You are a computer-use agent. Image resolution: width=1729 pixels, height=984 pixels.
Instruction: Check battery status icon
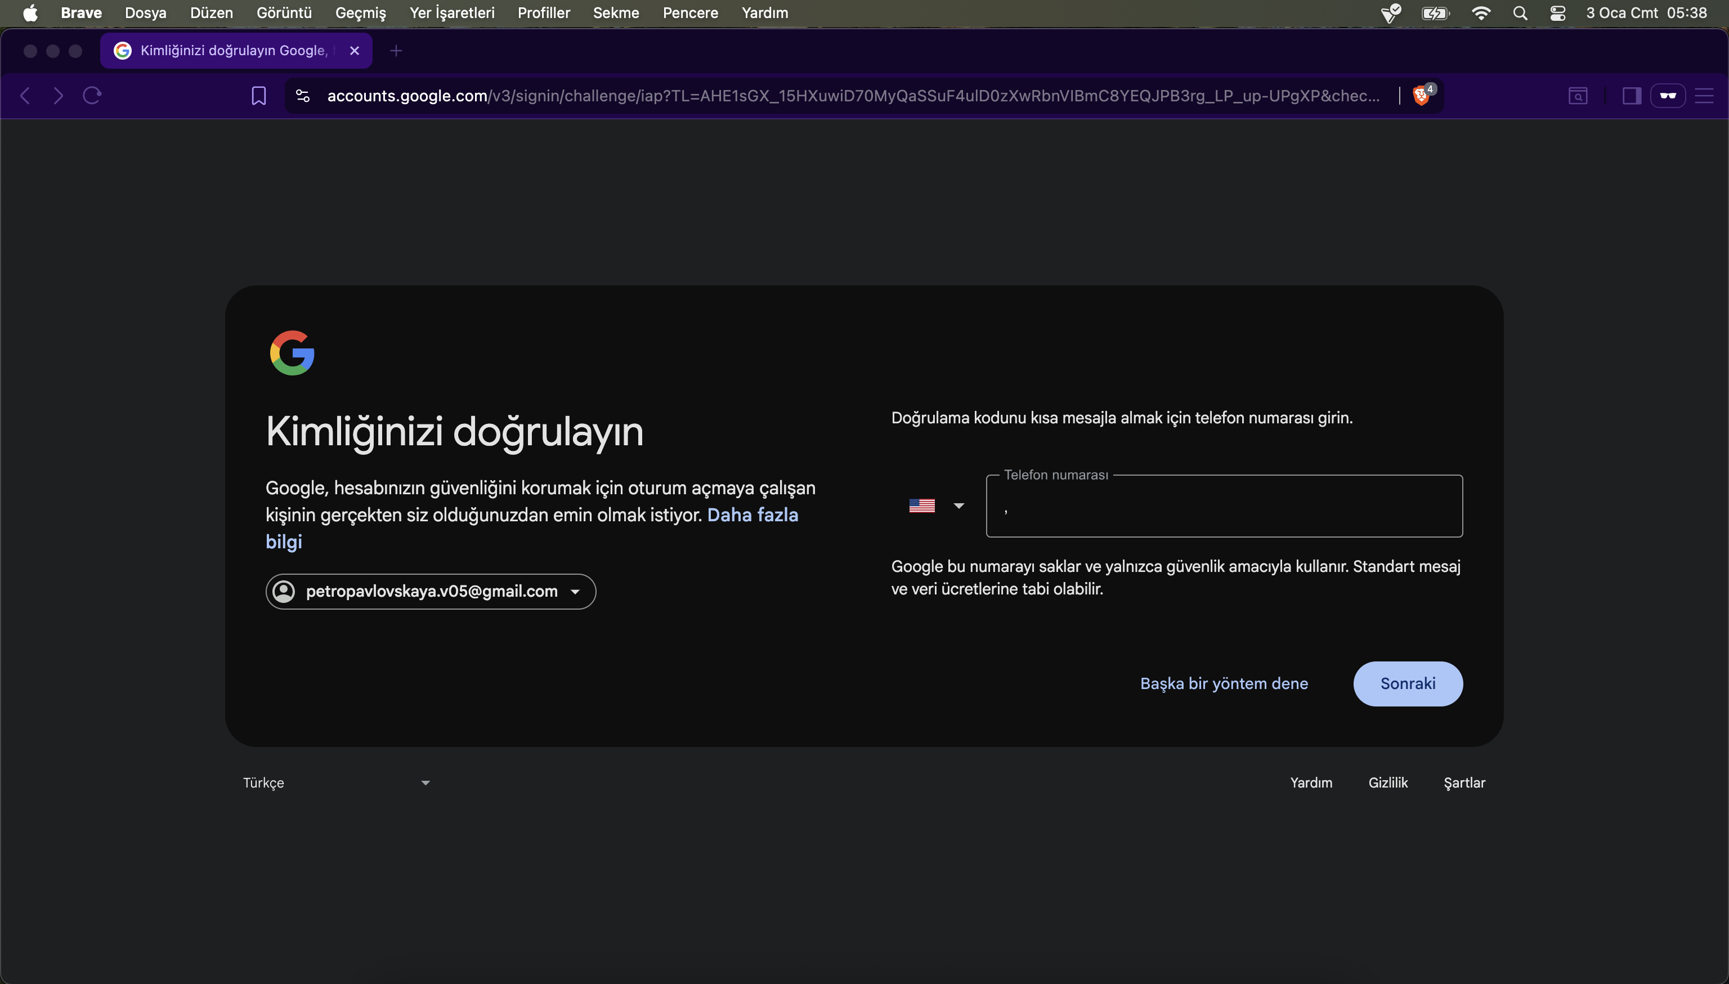(x=1435, y=13)
